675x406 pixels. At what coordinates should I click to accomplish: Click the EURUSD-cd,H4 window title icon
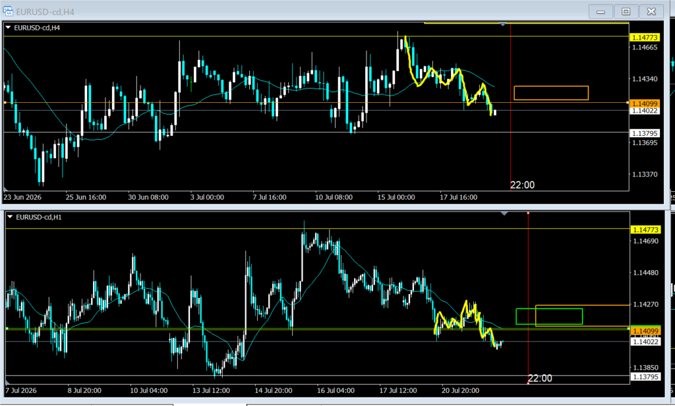[8, 12]
